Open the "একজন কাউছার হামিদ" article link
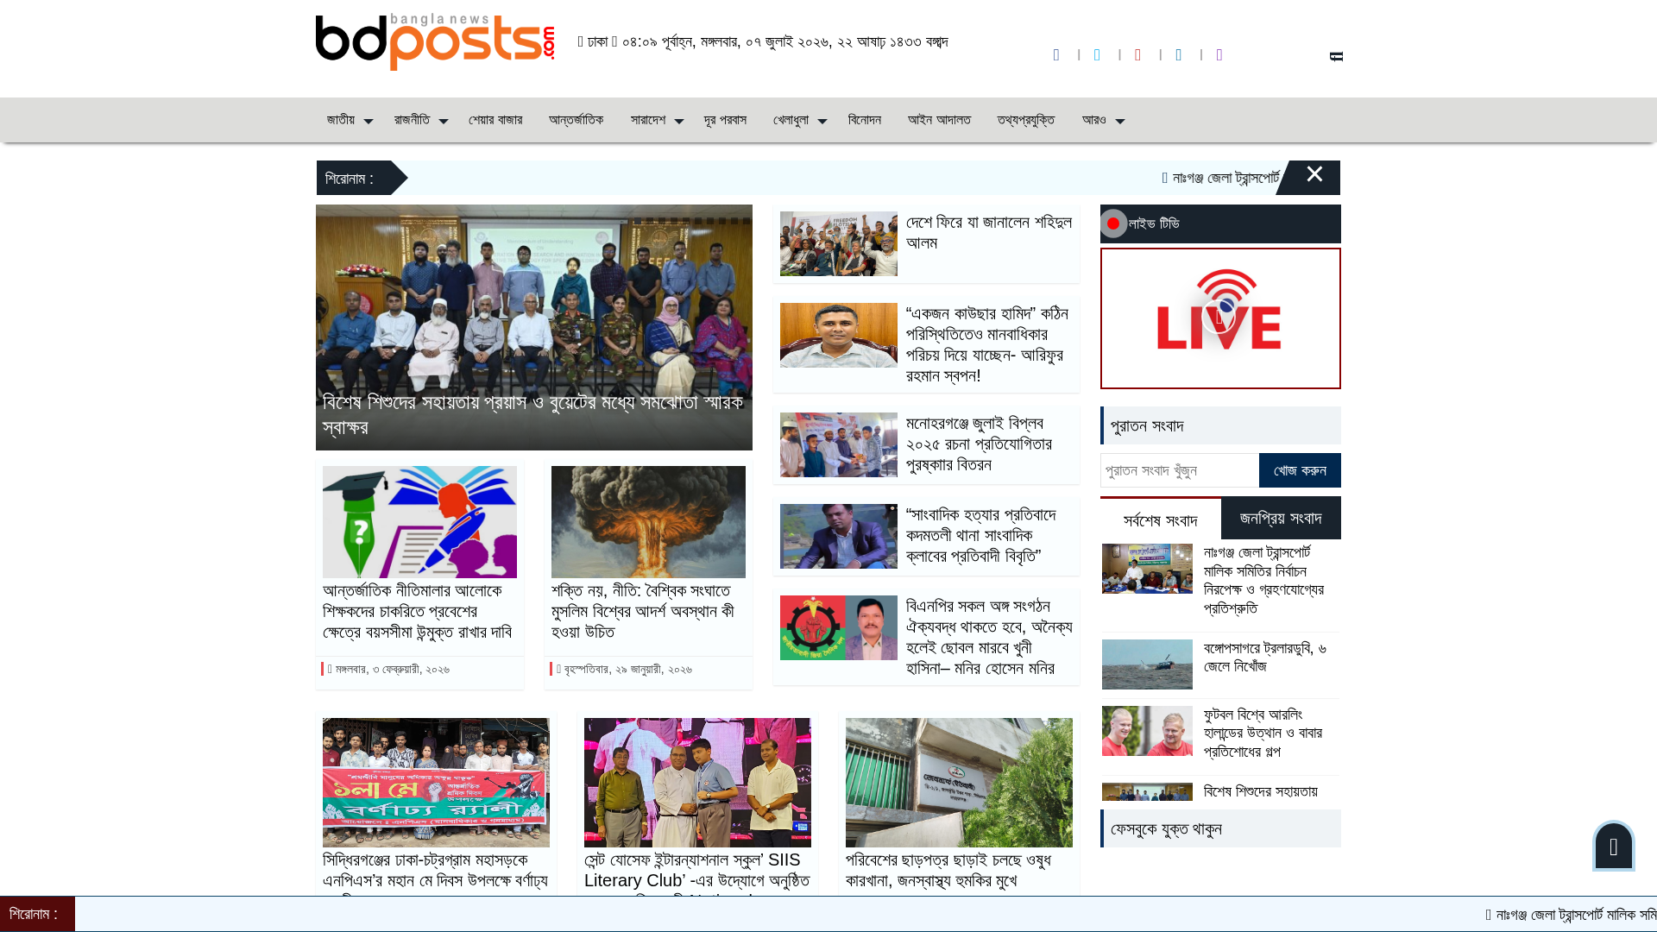Image resolution: width=1657 pixels, height=932 pixels. point(987,344)
